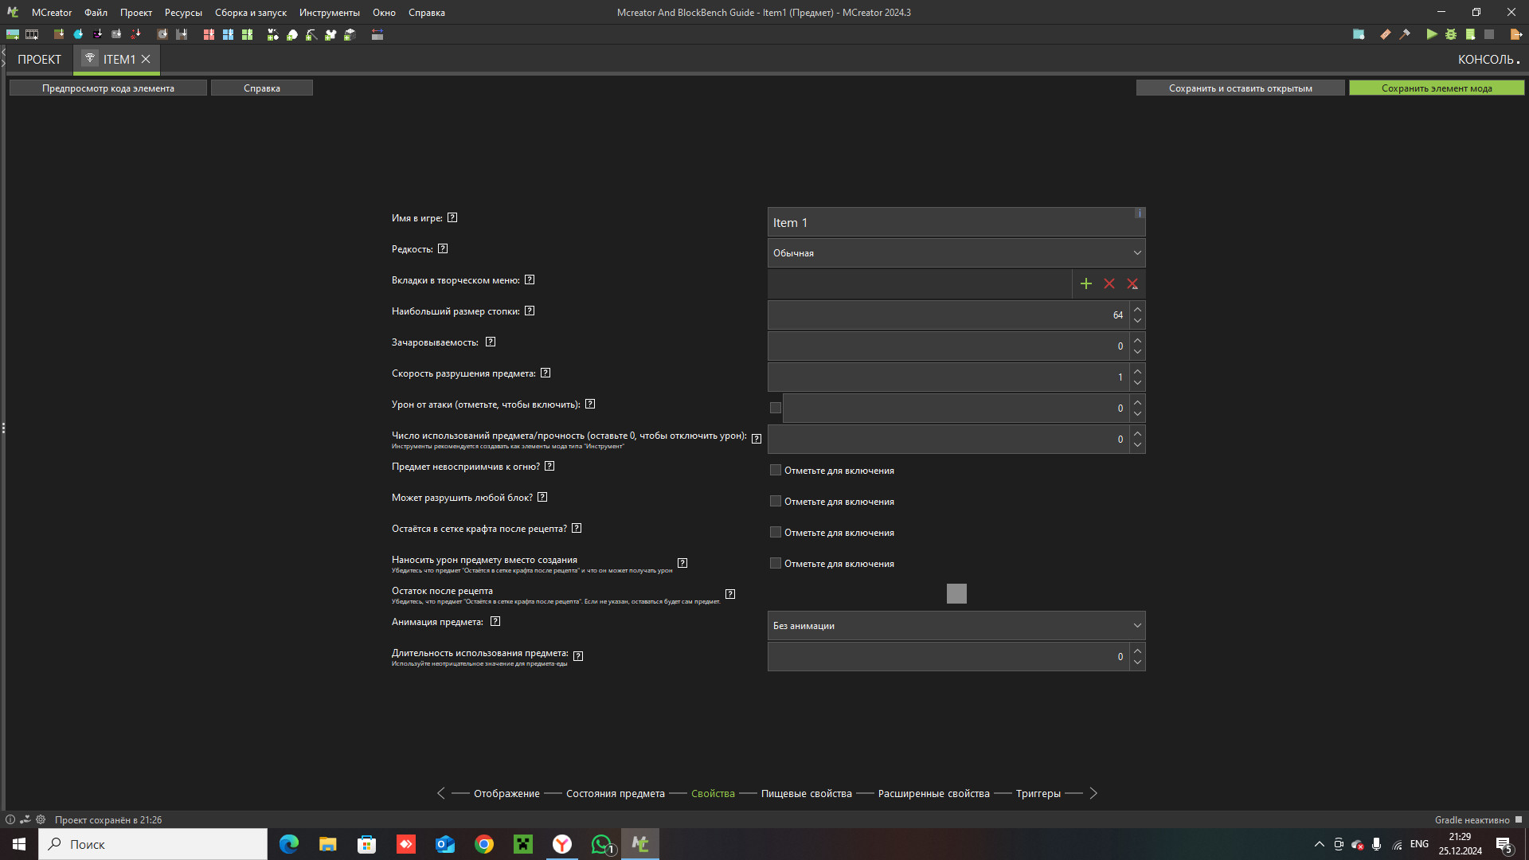Open the Инструменты menu

[329, 13]
